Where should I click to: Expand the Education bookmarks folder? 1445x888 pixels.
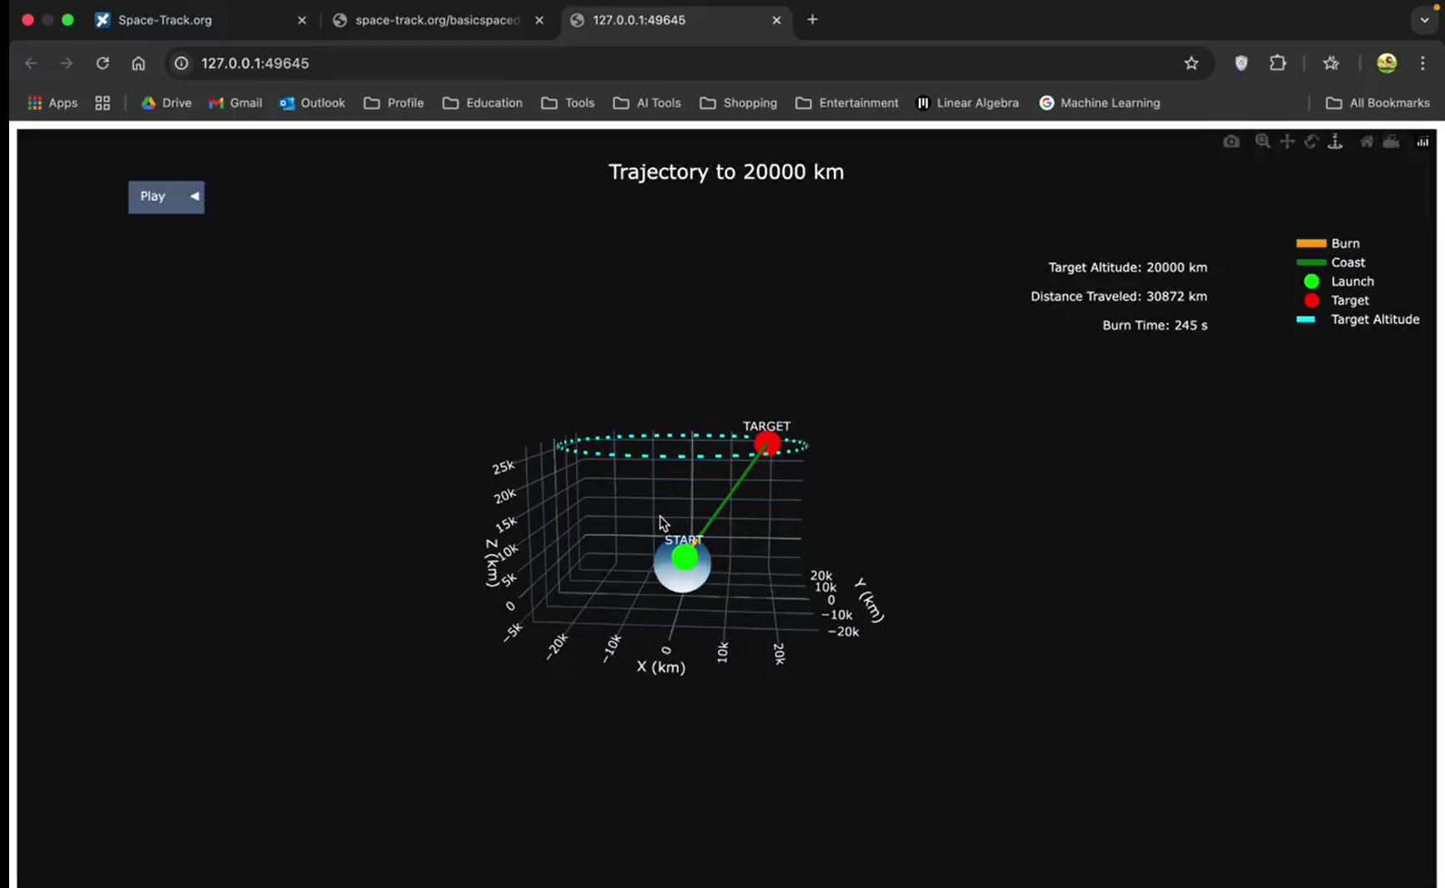[483, 103]
